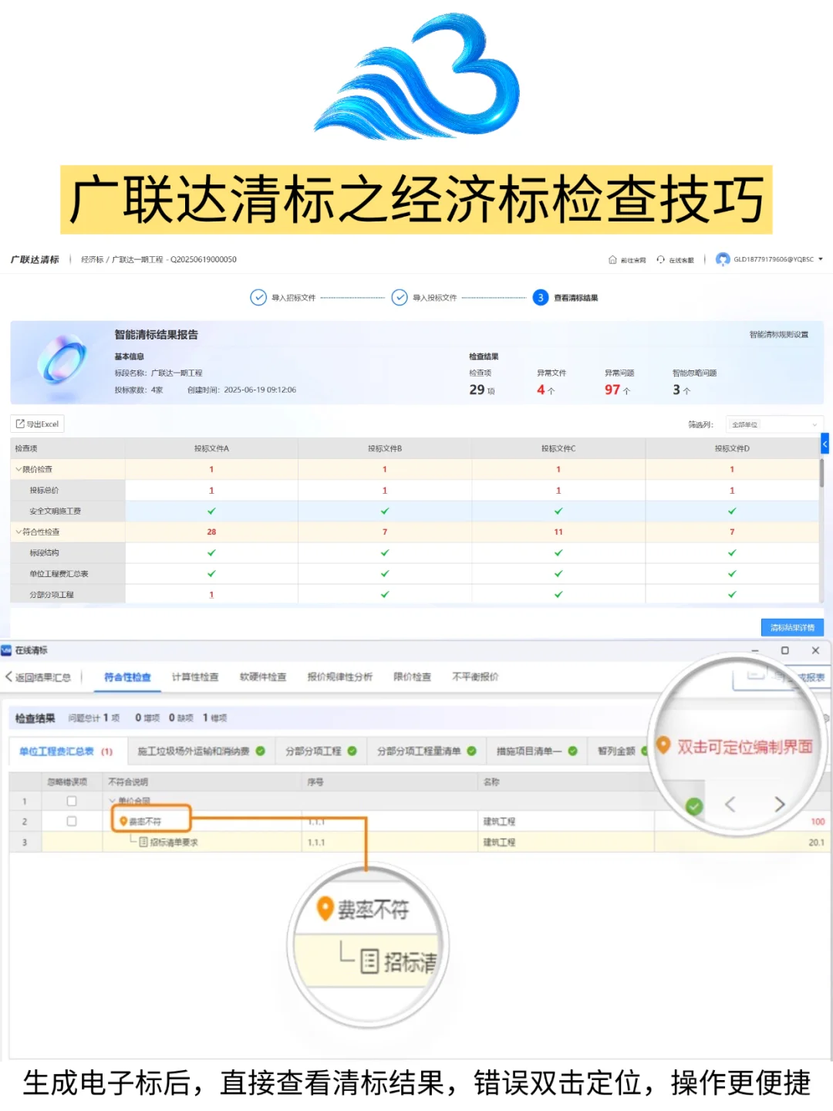Switch to the 计算性检查 tab
The image size is (833, 1111).
pyautogui.click(x=194, y=676)
